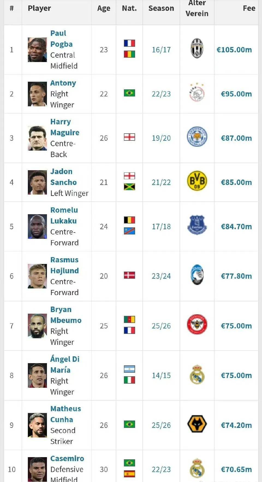Click the Juventus club crest
The height and width of the screenshot is (482, 262).
point(197,48)
